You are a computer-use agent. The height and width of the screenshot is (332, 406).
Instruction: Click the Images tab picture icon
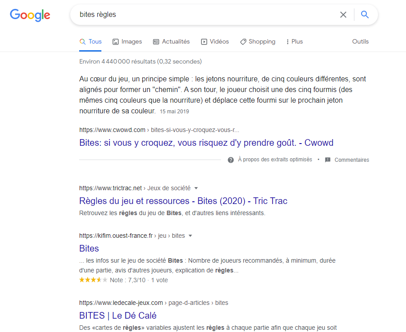(x=116, y=42)
